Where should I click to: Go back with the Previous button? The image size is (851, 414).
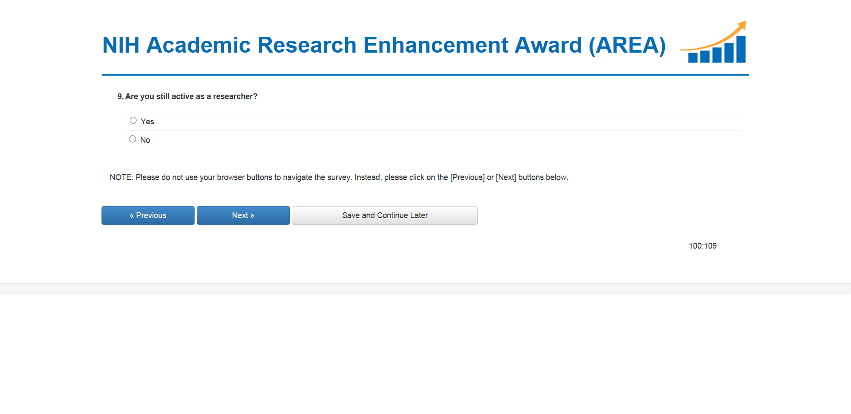148,215
